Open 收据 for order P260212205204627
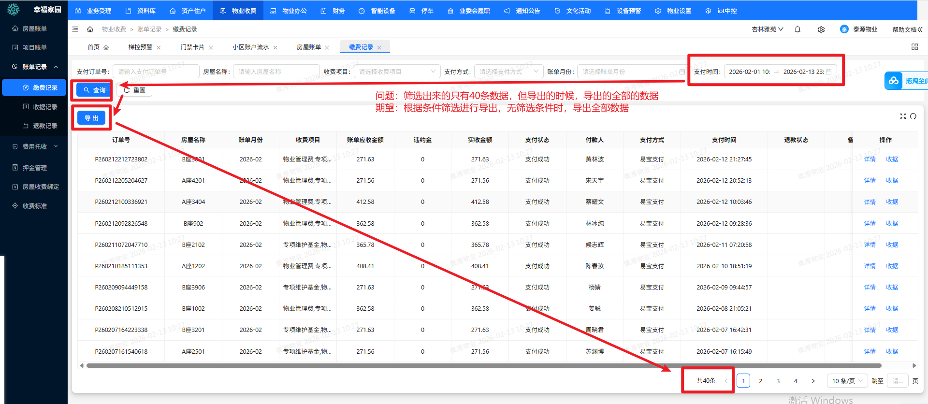This screenshot has width=928, height=404. [892, 180]
